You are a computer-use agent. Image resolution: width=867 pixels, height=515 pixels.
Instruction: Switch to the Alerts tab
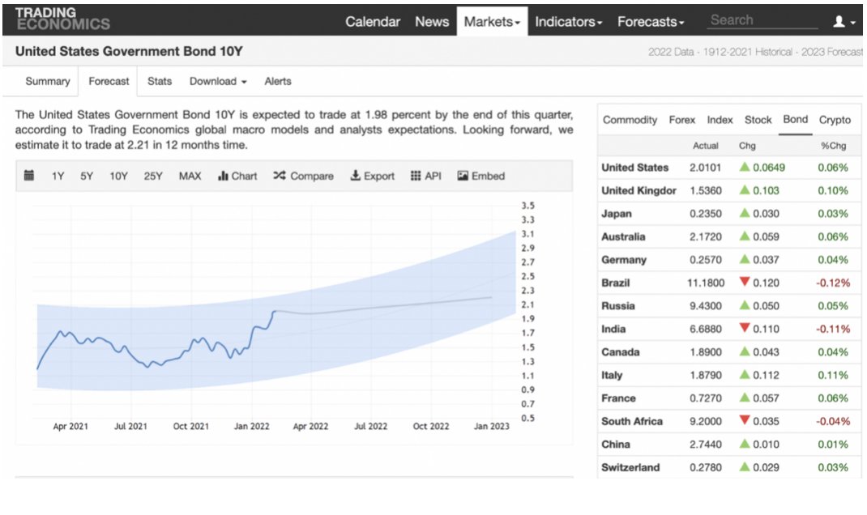[x=278, y=81]
